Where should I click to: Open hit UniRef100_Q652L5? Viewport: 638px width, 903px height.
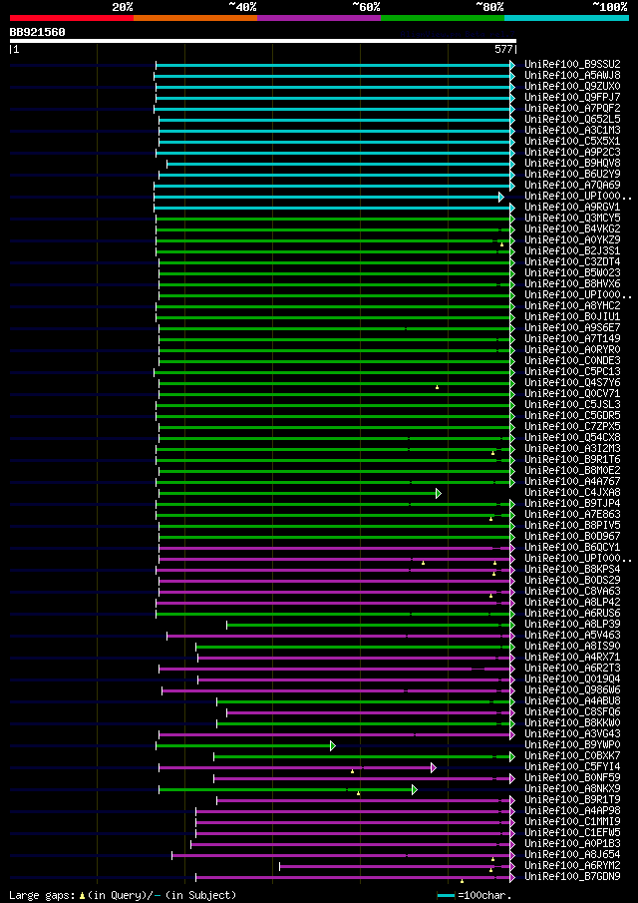click(x=572, y=119)
